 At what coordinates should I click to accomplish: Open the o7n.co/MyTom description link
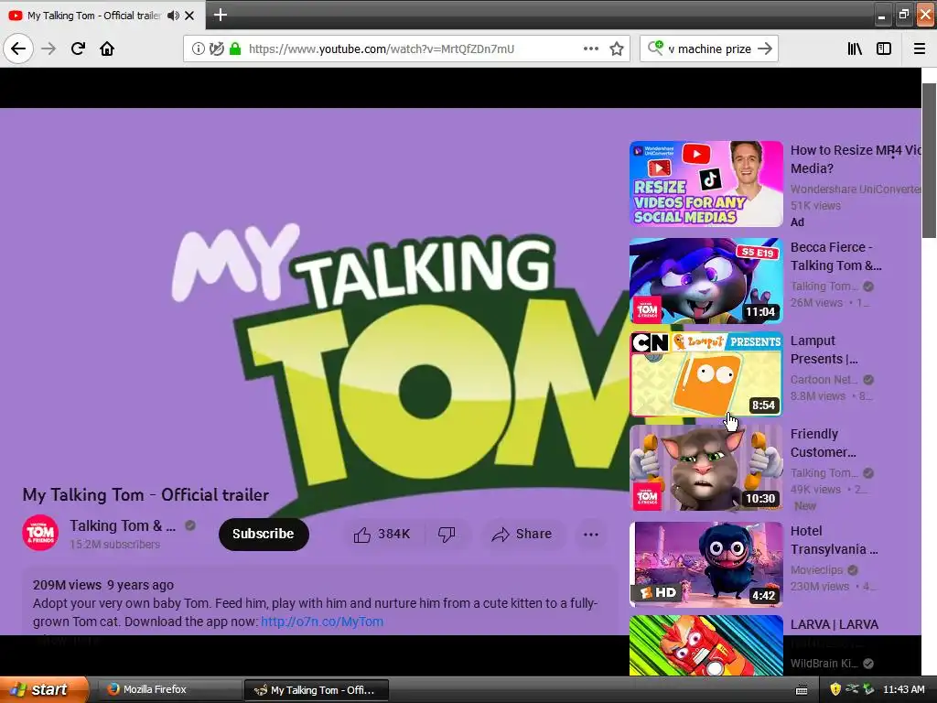tap(322, 622)
